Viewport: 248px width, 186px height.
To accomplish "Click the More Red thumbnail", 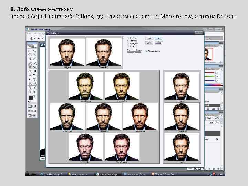I will (141, 116).
